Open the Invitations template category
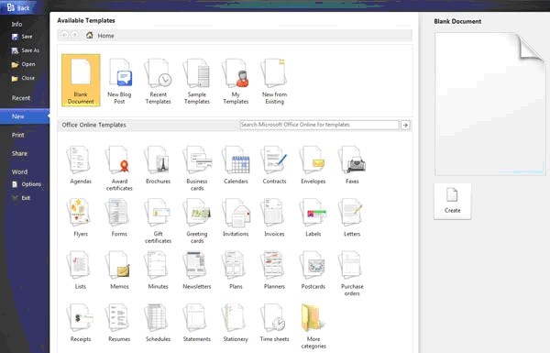550x353 pixels. pos(236,217)
